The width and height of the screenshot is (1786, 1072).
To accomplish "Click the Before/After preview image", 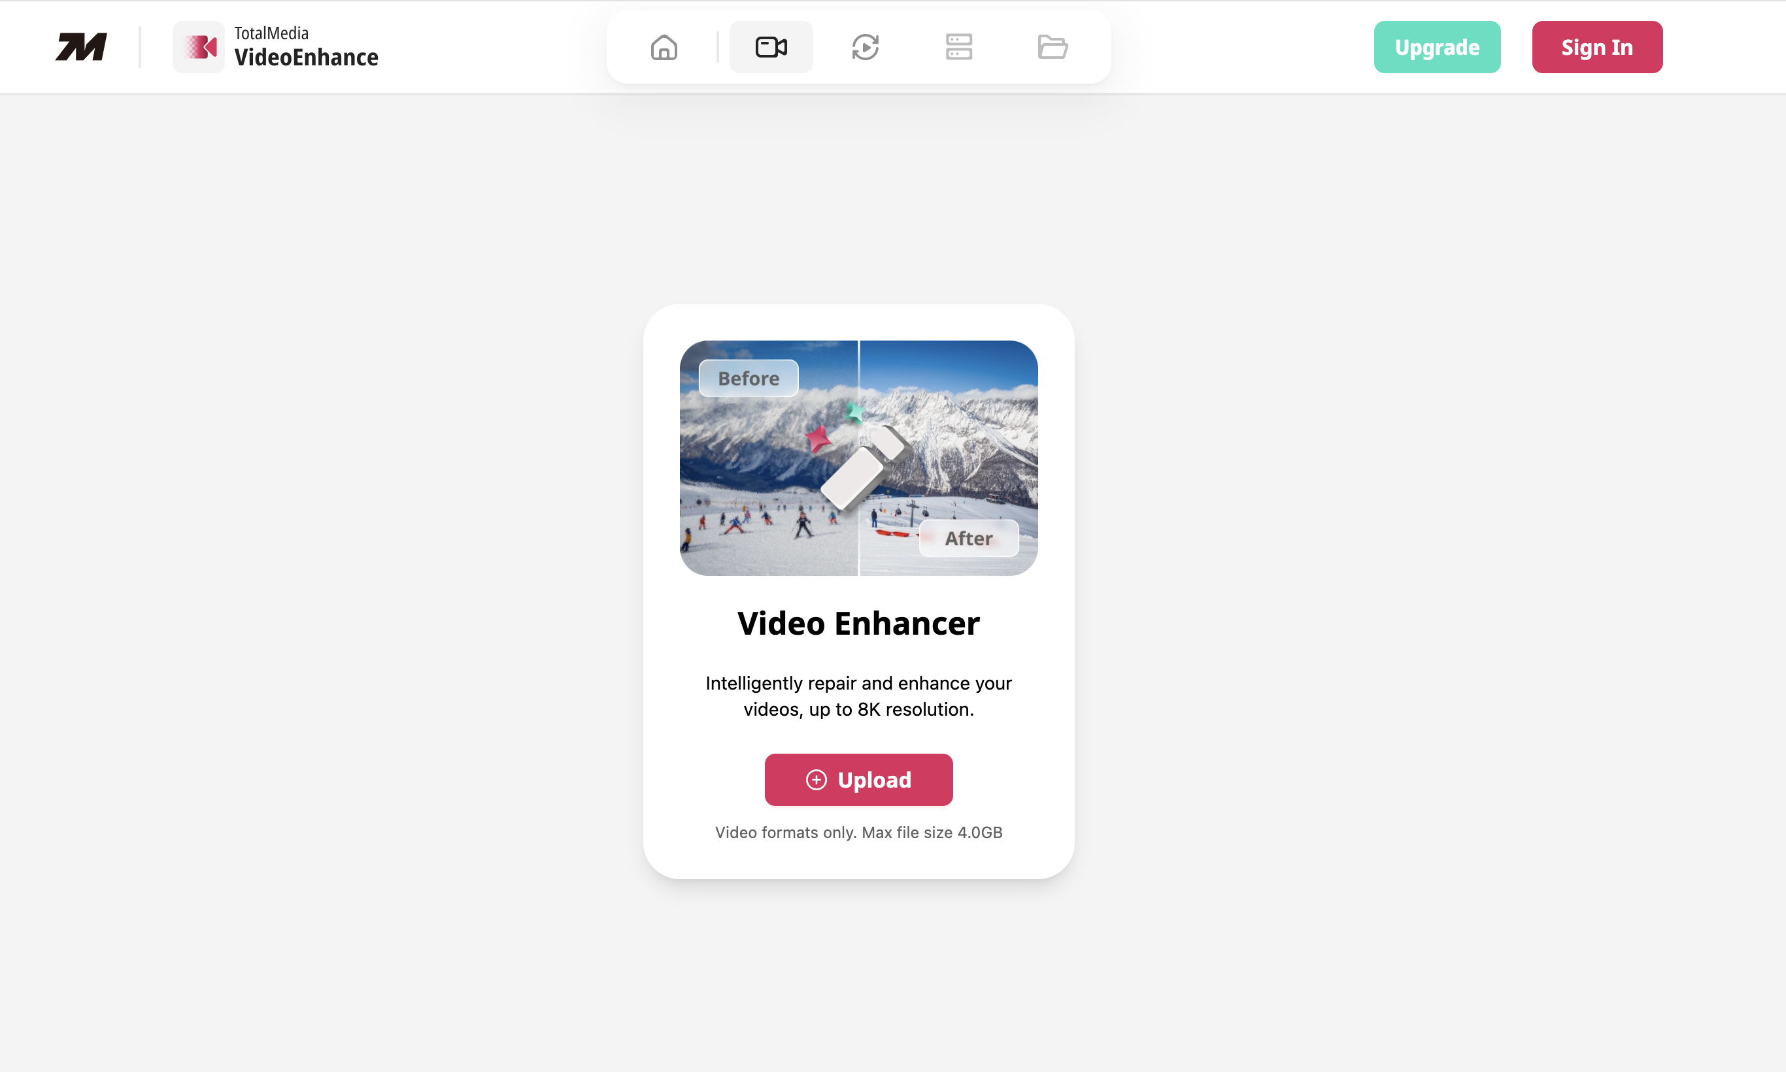I will pyautogui.click(x=858, y=458).
